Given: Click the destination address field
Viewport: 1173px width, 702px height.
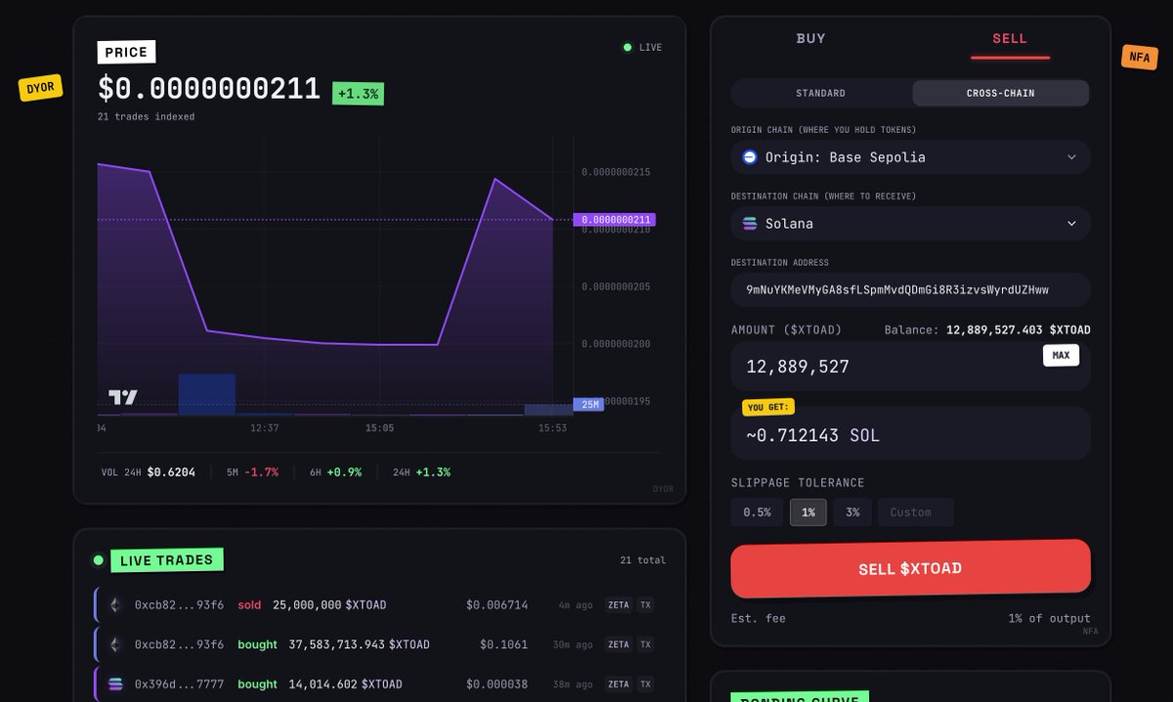Looking at the screenshot, I should pos(911,290).
